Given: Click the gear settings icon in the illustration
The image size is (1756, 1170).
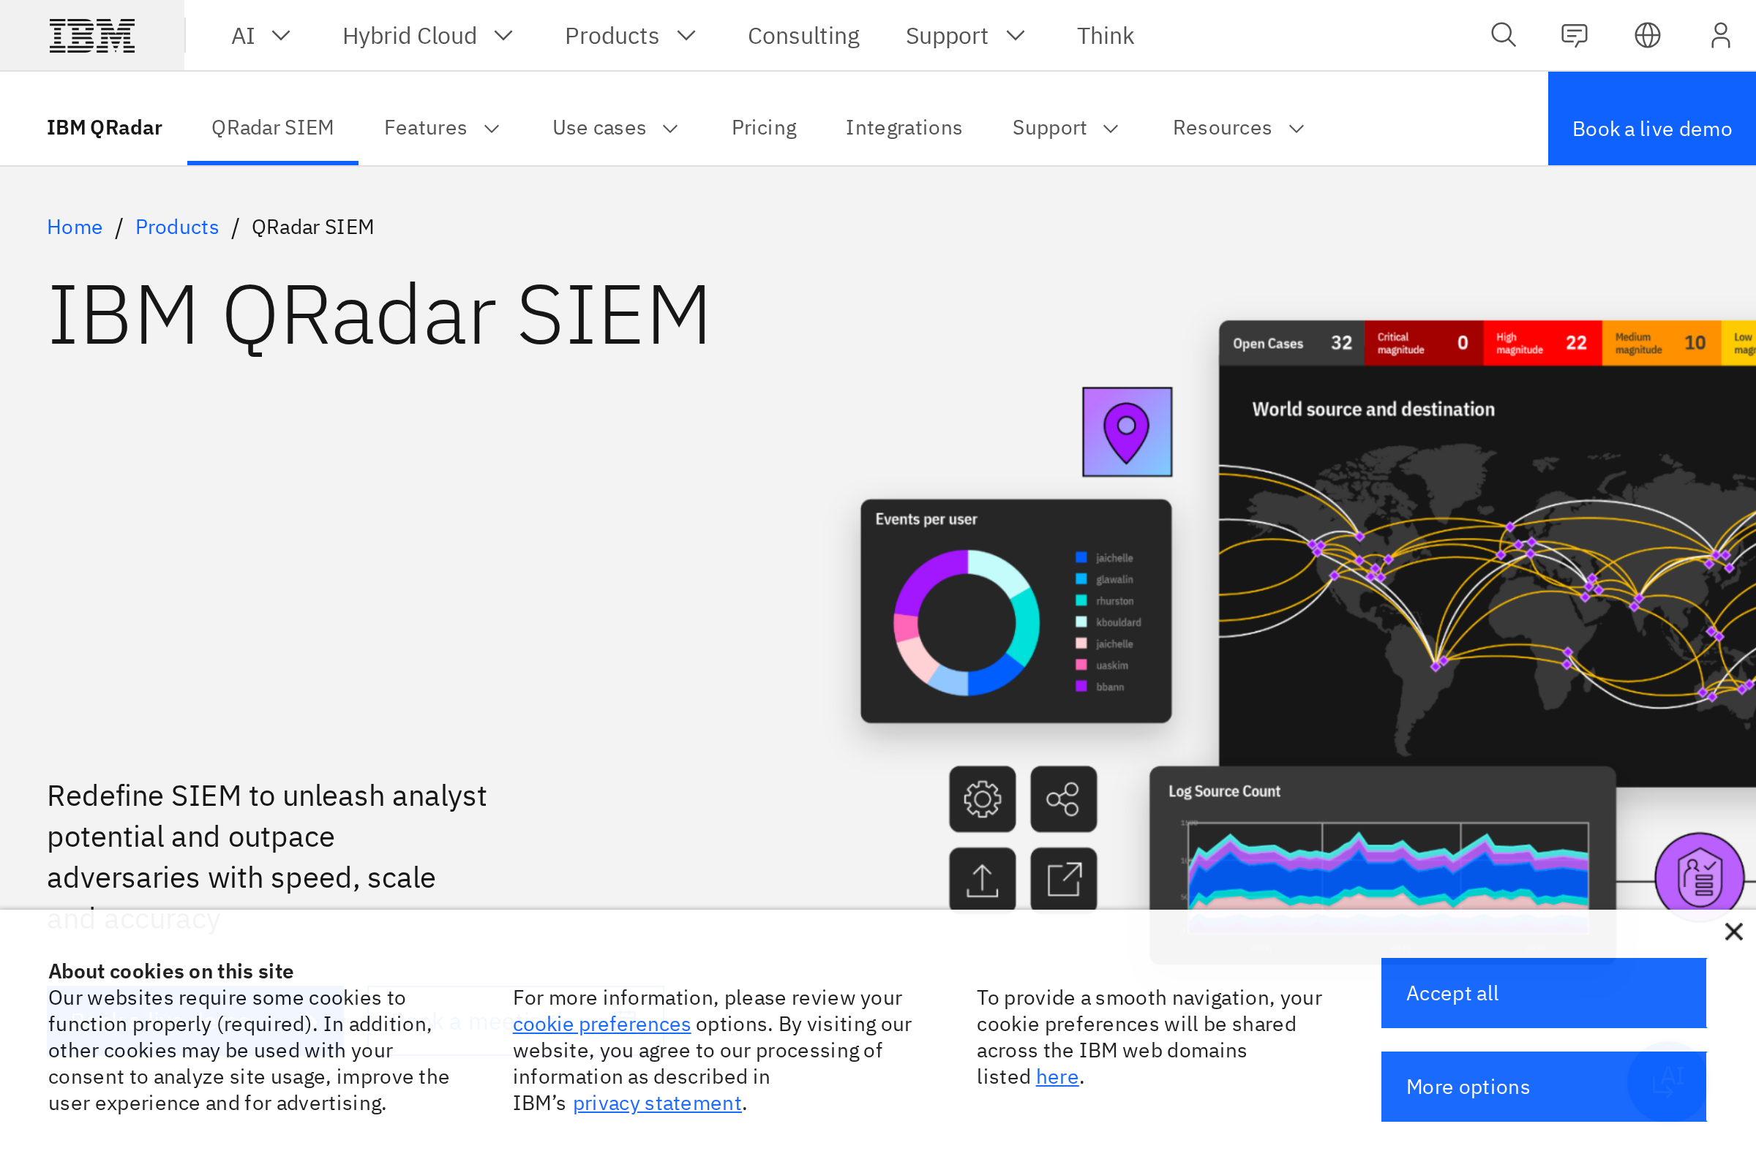Looking at the screenshot, I should 982,799.
